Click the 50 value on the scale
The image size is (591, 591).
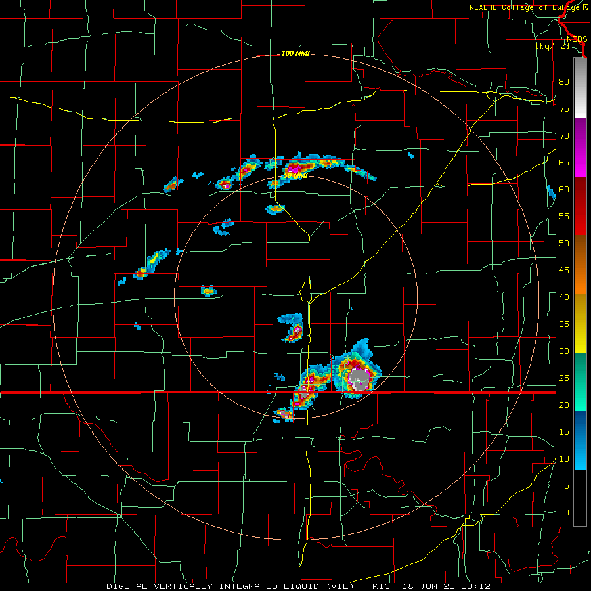tap(564, 244)
